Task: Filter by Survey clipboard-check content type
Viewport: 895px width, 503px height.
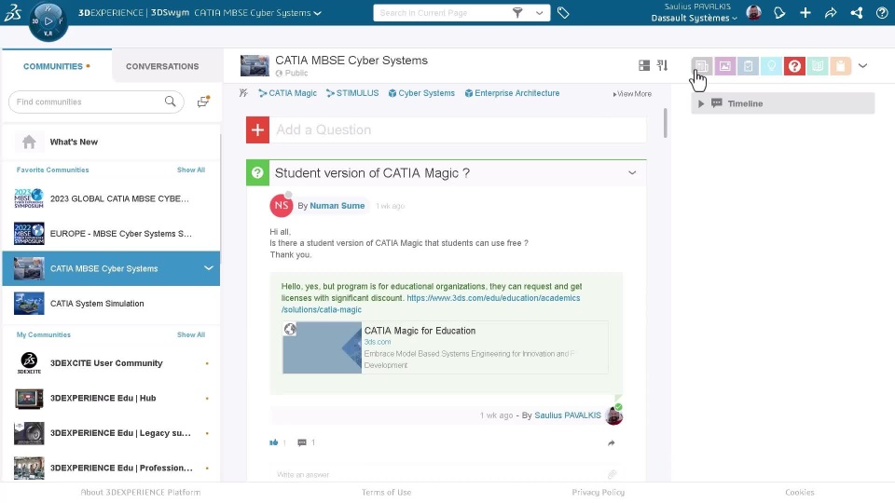Action: (x=748, y=66)
